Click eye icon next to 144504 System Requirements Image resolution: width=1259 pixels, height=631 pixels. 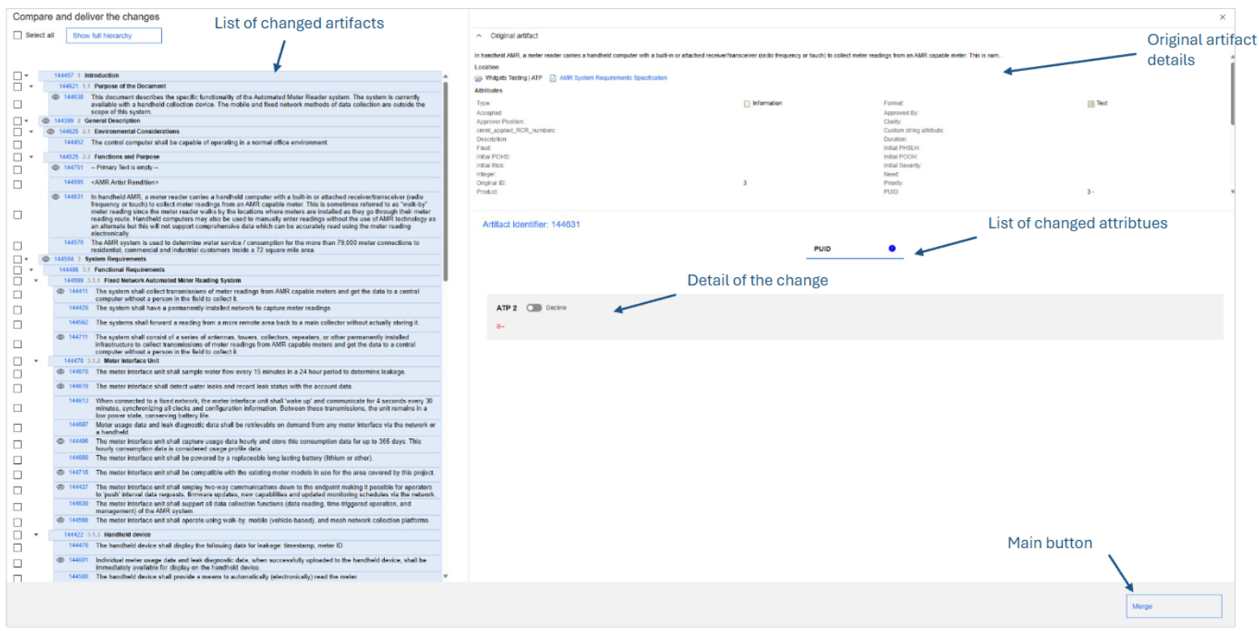coord(46,259)
